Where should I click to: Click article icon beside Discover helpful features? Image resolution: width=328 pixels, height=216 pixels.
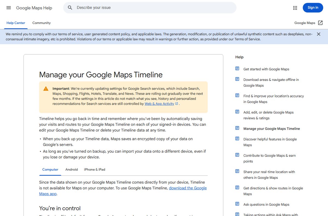point(237,139)
